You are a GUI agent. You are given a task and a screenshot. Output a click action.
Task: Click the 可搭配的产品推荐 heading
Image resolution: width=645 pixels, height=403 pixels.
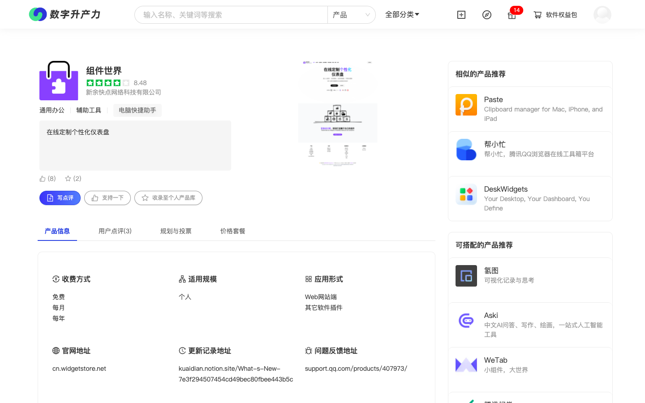click(x=484, y=245)
